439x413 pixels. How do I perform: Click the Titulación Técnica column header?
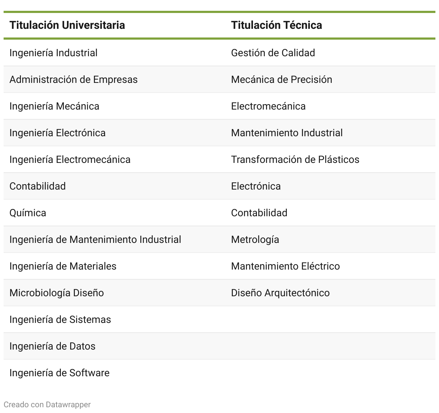276,25
